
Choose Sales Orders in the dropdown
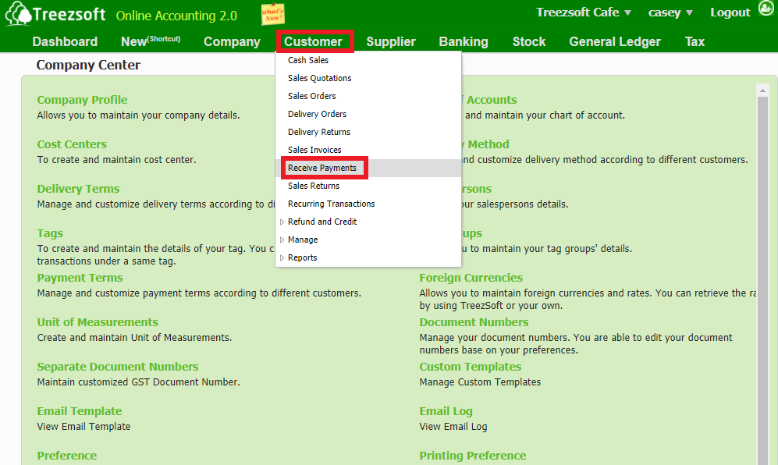(311, 96)
